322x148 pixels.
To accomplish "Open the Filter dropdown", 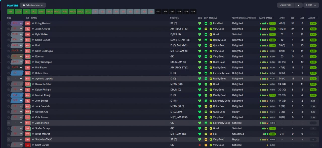I will pyautogui.click(x=311, y=5).
